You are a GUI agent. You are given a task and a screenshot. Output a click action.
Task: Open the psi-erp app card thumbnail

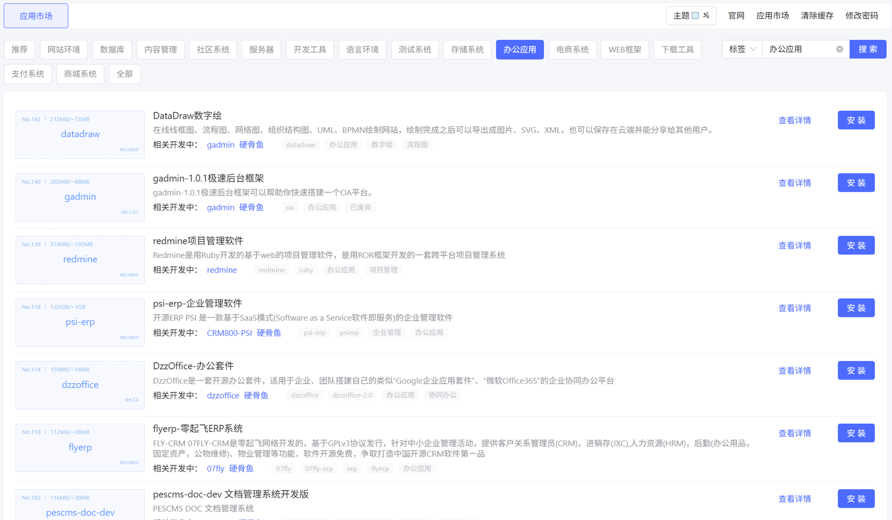[80, 322]
